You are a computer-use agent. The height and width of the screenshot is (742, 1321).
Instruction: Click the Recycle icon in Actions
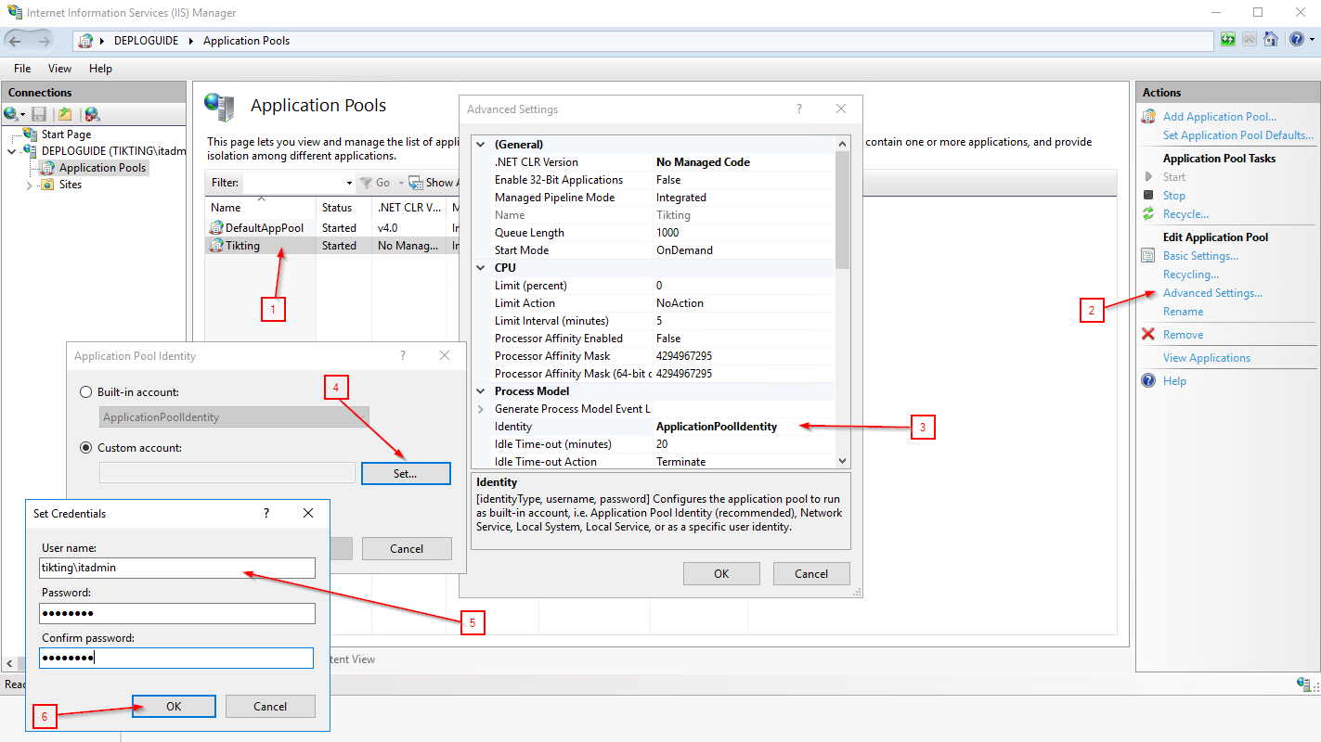tap(1148, 214)
